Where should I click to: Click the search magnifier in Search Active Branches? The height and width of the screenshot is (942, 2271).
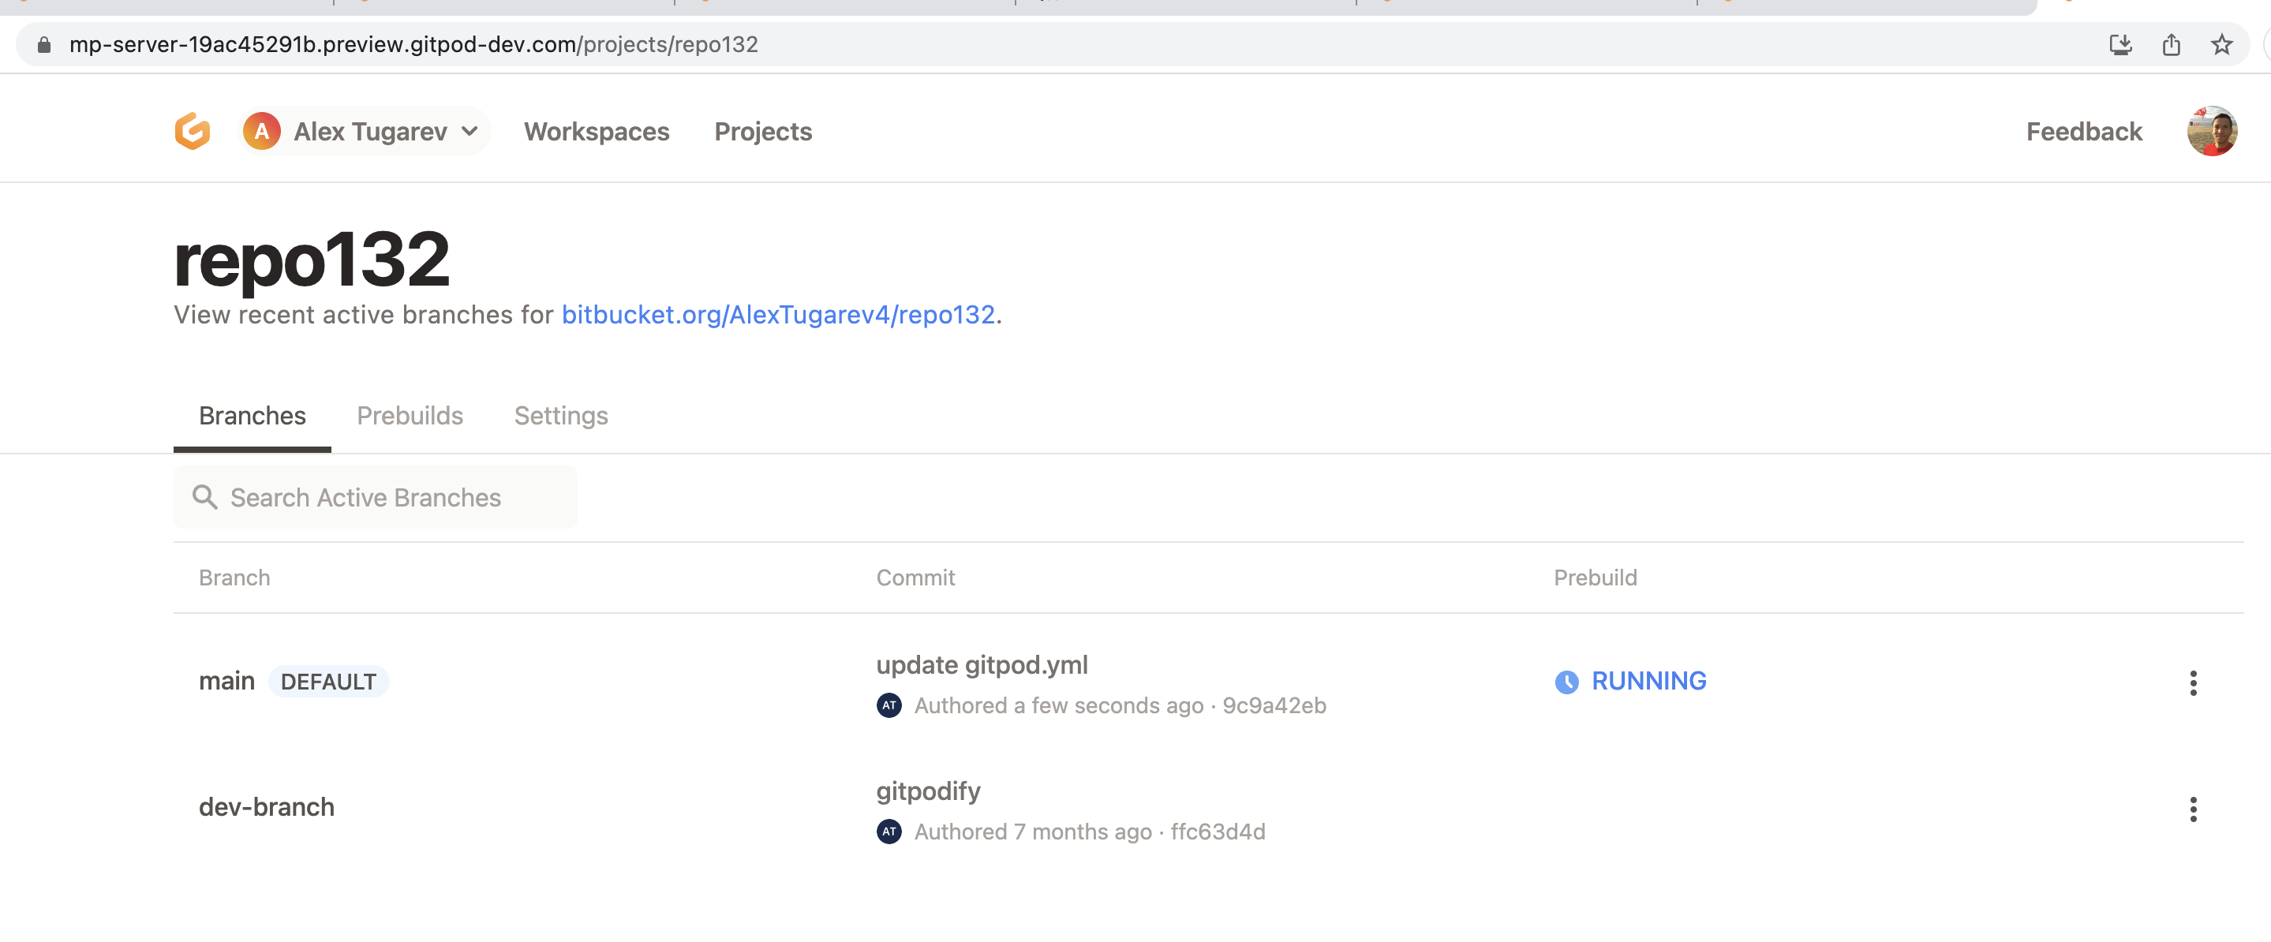coord(205,497)
